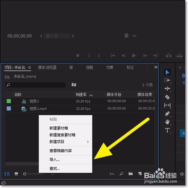Click the blue label swatch of 视频2.mp4
The height and width of the screenshot is (188, 188).
[x=9, y=109]
